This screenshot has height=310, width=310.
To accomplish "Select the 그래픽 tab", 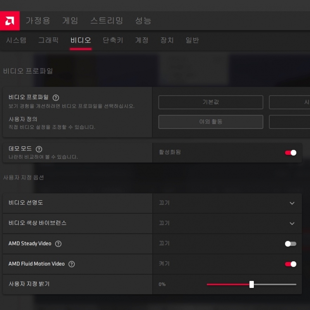I will [x=48, y=40].
